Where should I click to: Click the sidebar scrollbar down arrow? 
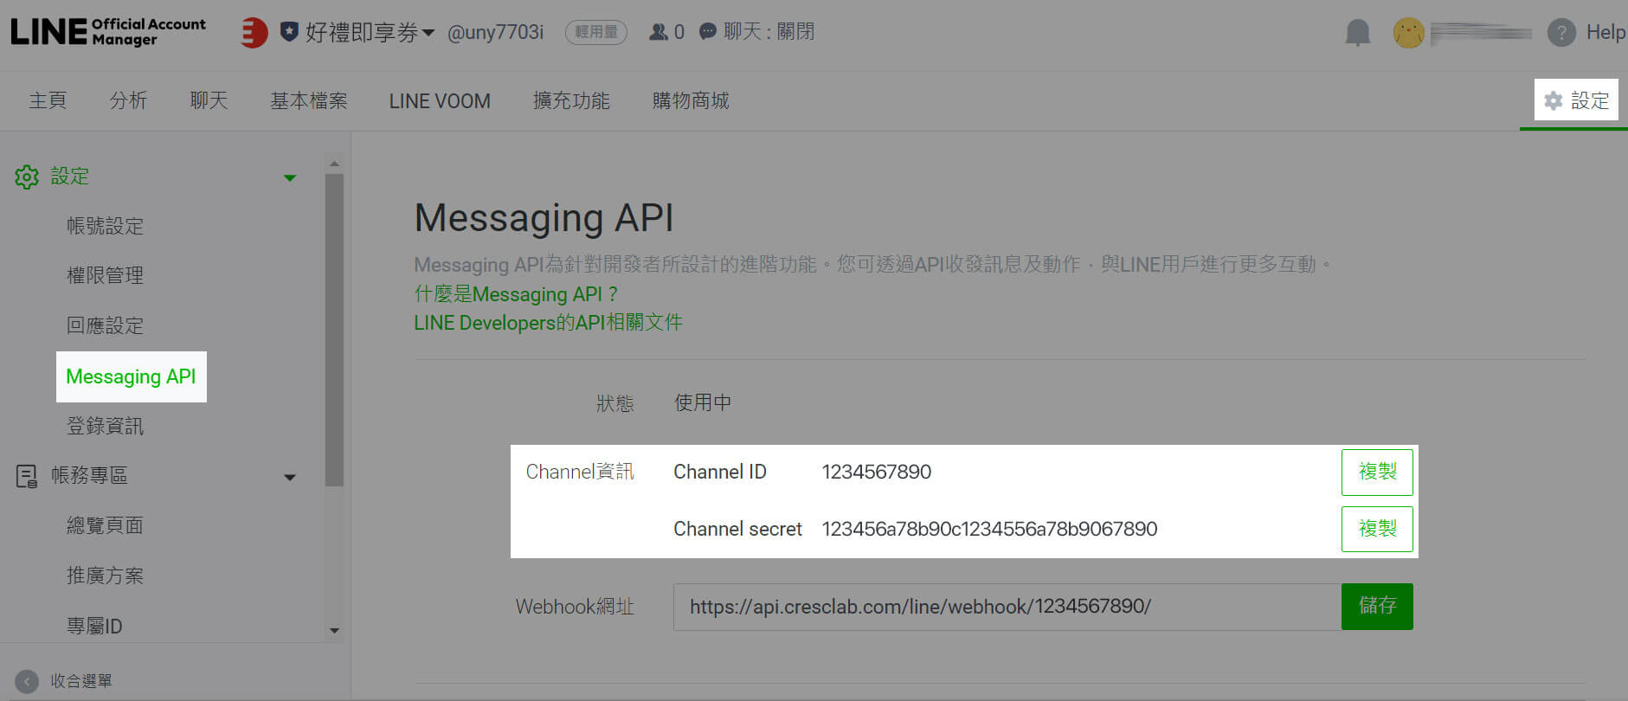point(334,631)
